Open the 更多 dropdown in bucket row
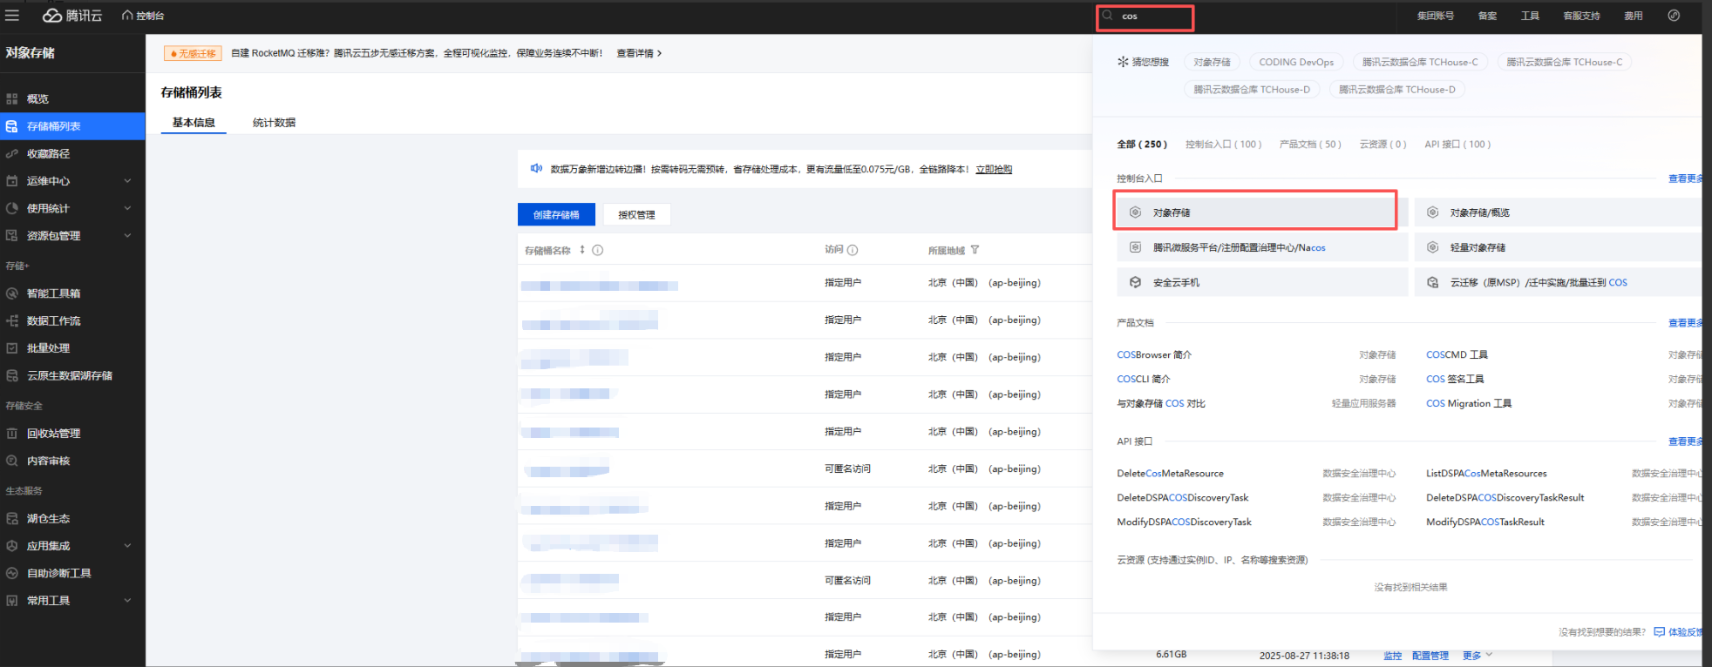 (x=1477, y=655)
